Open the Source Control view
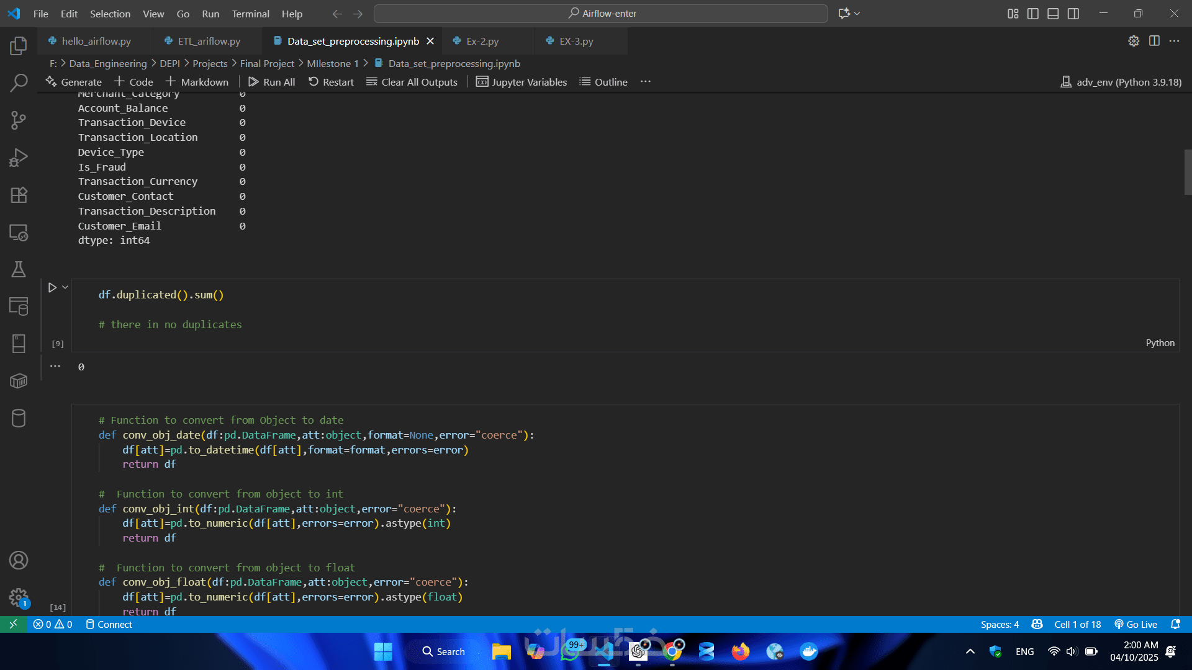 coord(19,120)
